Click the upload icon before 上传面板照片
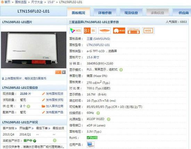Viewport: 191px width, 149px height. [3, 78]
